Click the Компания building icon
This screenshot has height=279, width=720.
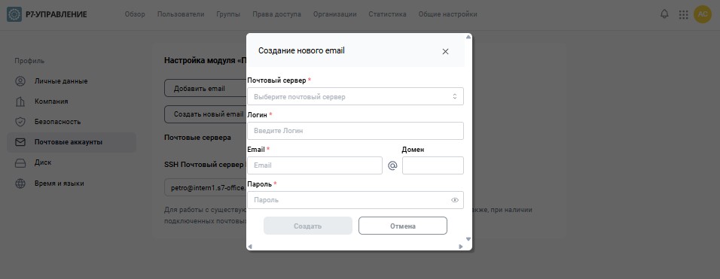(x=20, y=102)
